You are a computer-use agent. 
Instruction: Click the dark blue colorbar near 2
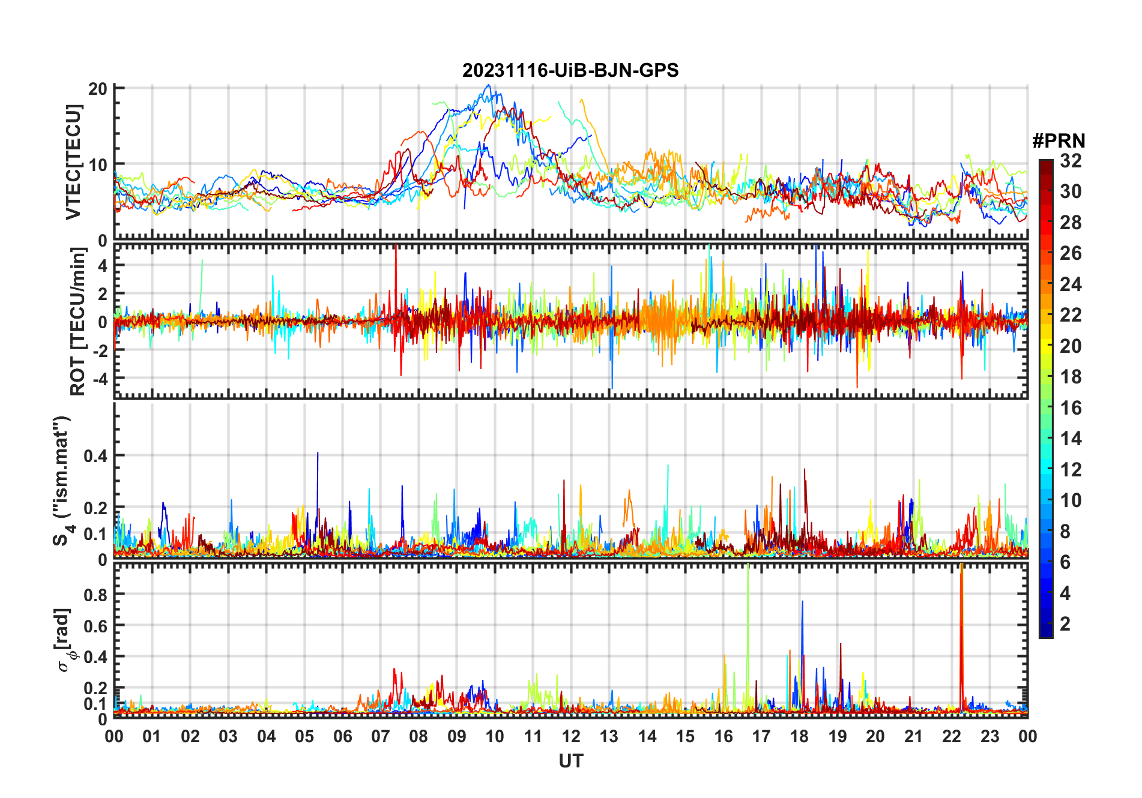click(1046, 624)
